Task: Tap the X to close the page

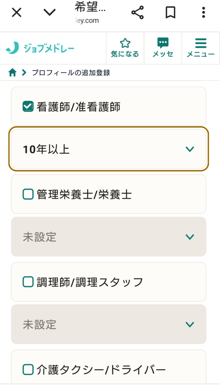Action: point(16,12)
